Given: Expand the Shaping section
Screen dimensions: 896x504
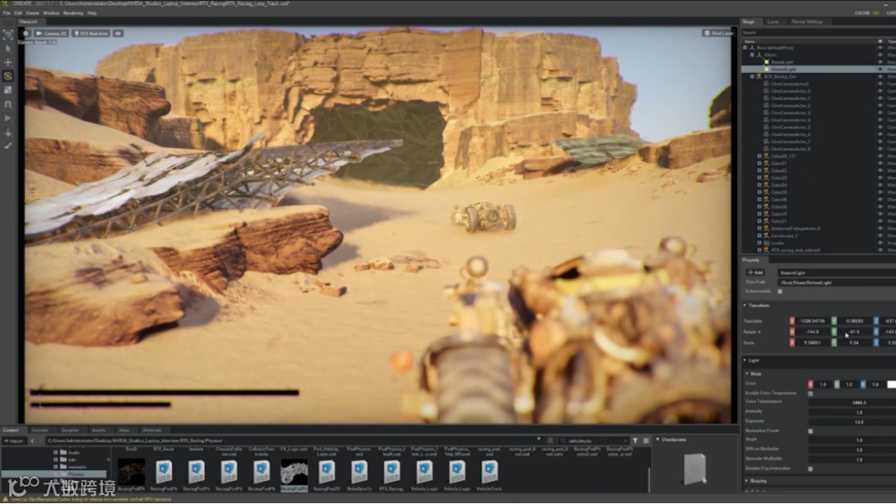Looking at the screenshot, I should click(747, 481).
